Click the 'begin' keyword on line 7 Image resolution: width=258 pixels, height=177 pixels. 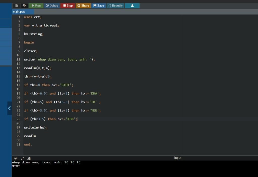tap(29, 43)
